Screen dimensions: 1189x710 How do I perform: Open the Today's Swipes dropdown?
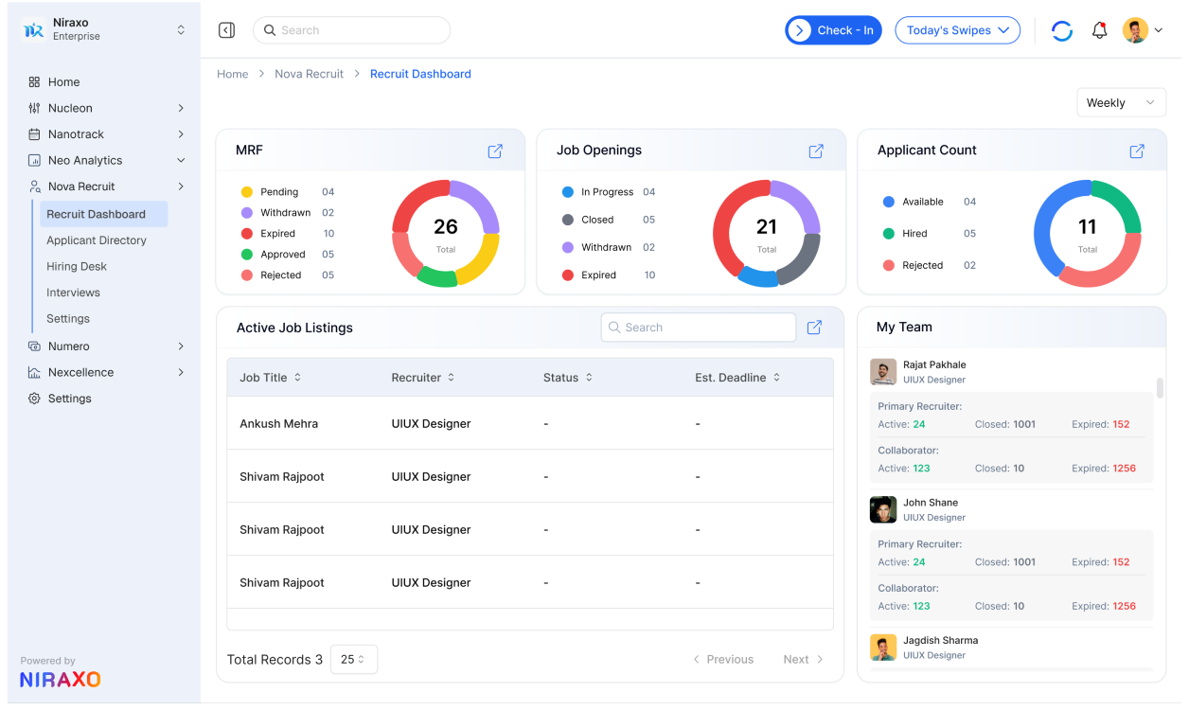point(957,29)
